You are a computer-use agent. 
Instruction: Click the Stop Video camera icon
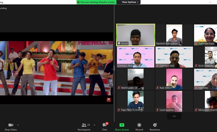(11, 125)
